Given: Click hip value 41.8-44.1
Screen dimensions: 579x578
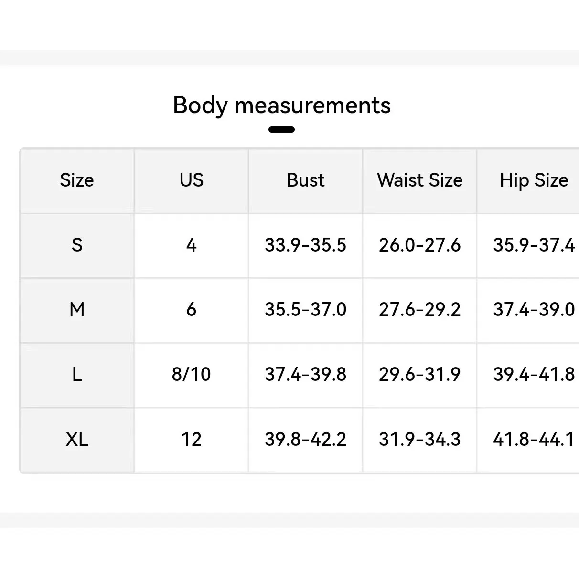Looking at the screenshot, I should (x=534, y=439).
